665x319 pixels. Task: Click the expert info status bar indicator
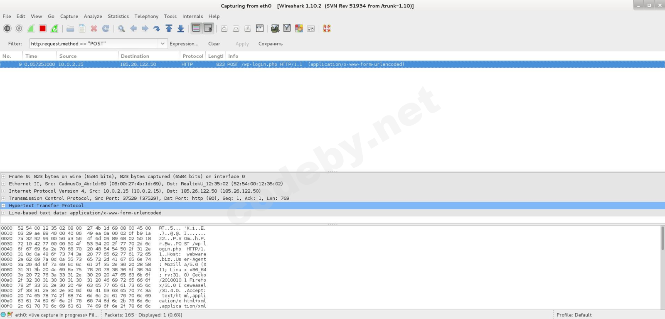point(3,315)
